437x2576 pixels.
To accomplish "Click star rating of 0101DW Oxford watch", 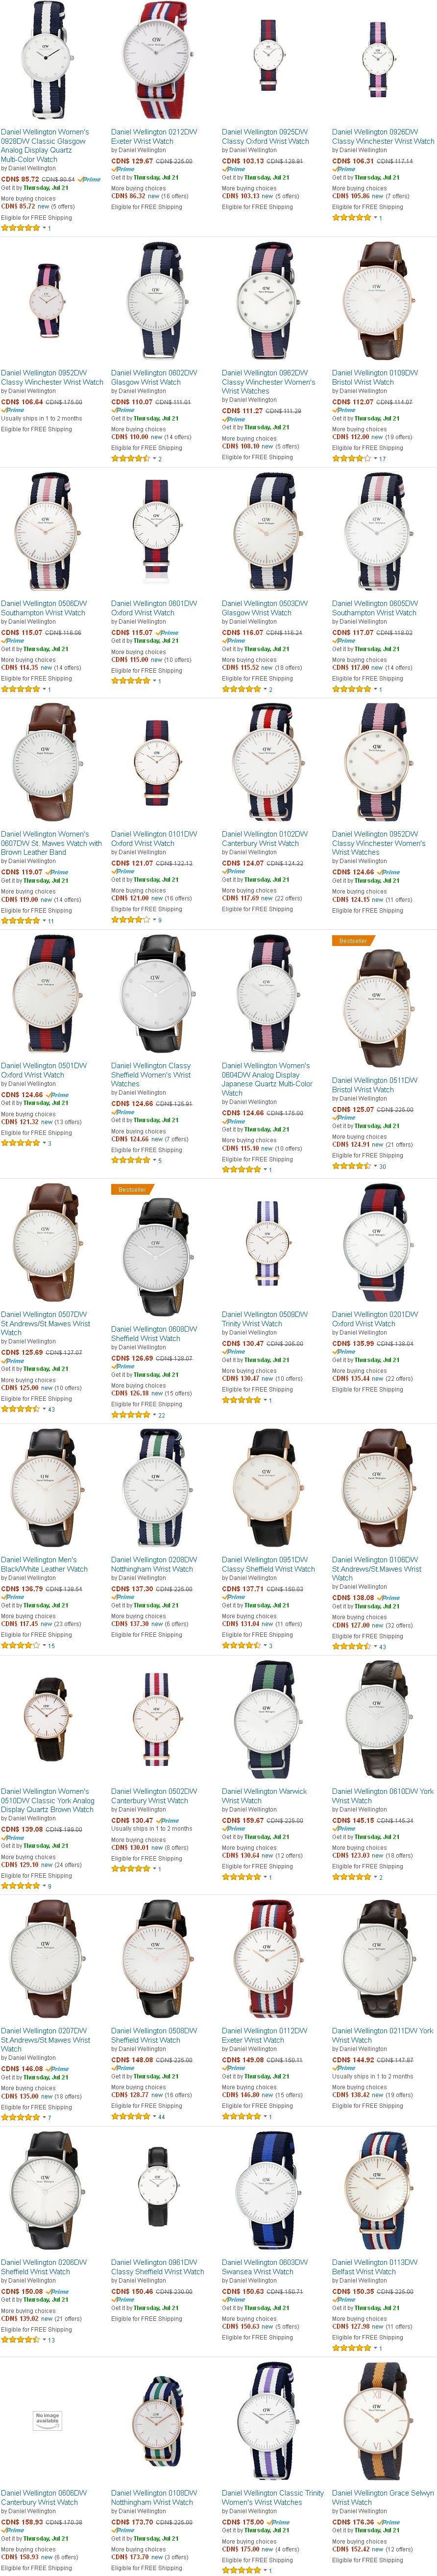I will coord(130,919).
